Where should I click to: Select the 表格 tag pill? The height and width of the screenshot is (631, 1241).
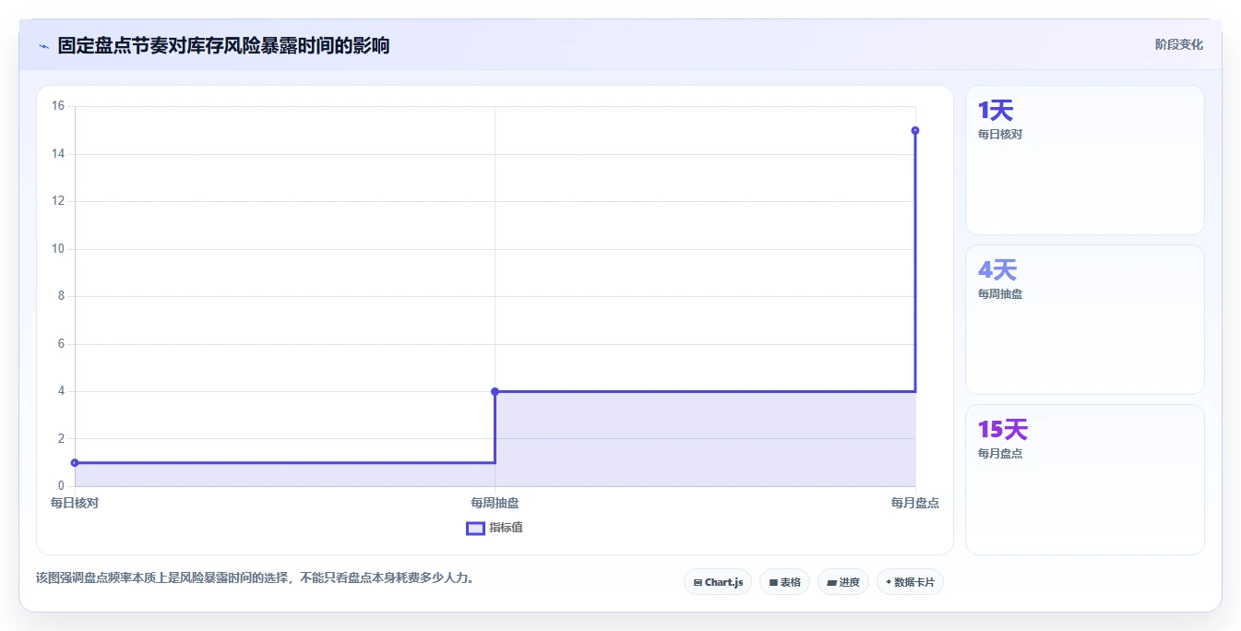click(784, 582)
